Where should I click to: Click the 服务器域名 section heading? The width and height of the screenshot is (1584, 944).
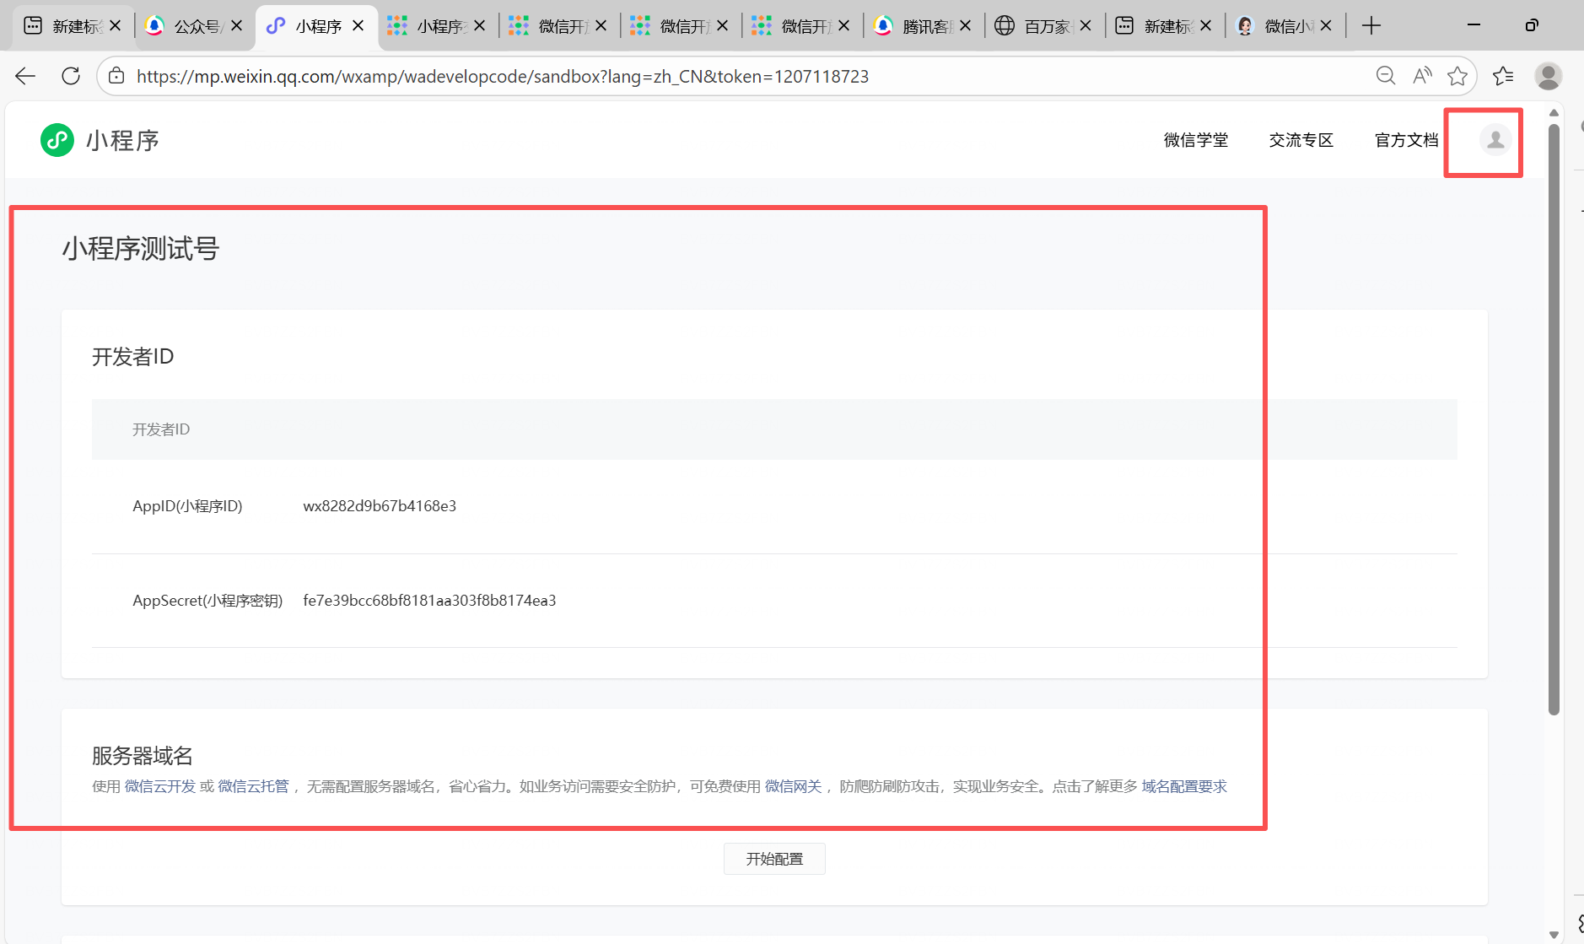[143, 755]
